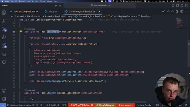
Task: Go to previous change in editor
Action: (x=164, y=11)
